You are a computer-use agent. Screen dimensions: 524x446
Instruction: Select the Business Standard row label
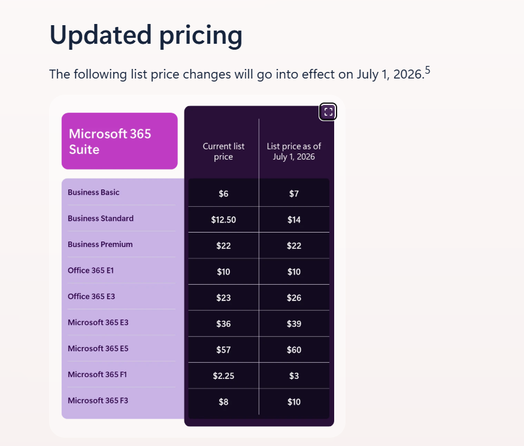pyautogui.click(x=101, y=218)
